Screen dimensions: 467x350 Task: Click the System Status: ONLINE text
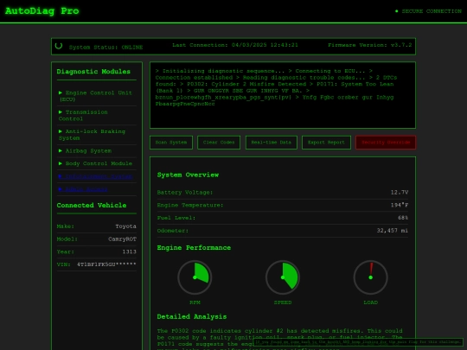(106, 47)
